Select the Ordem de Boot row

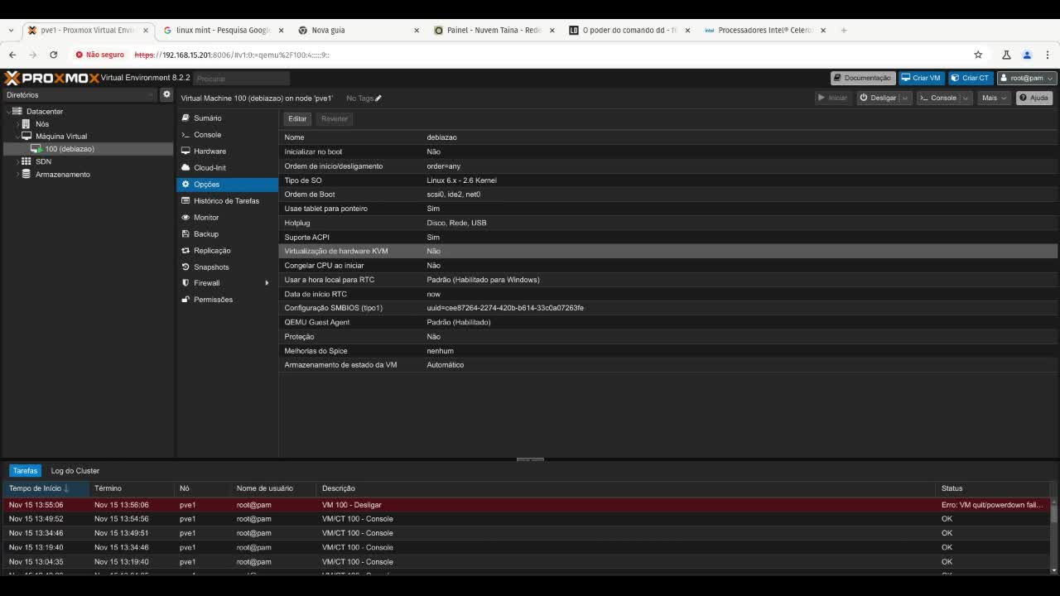(667, 195)
